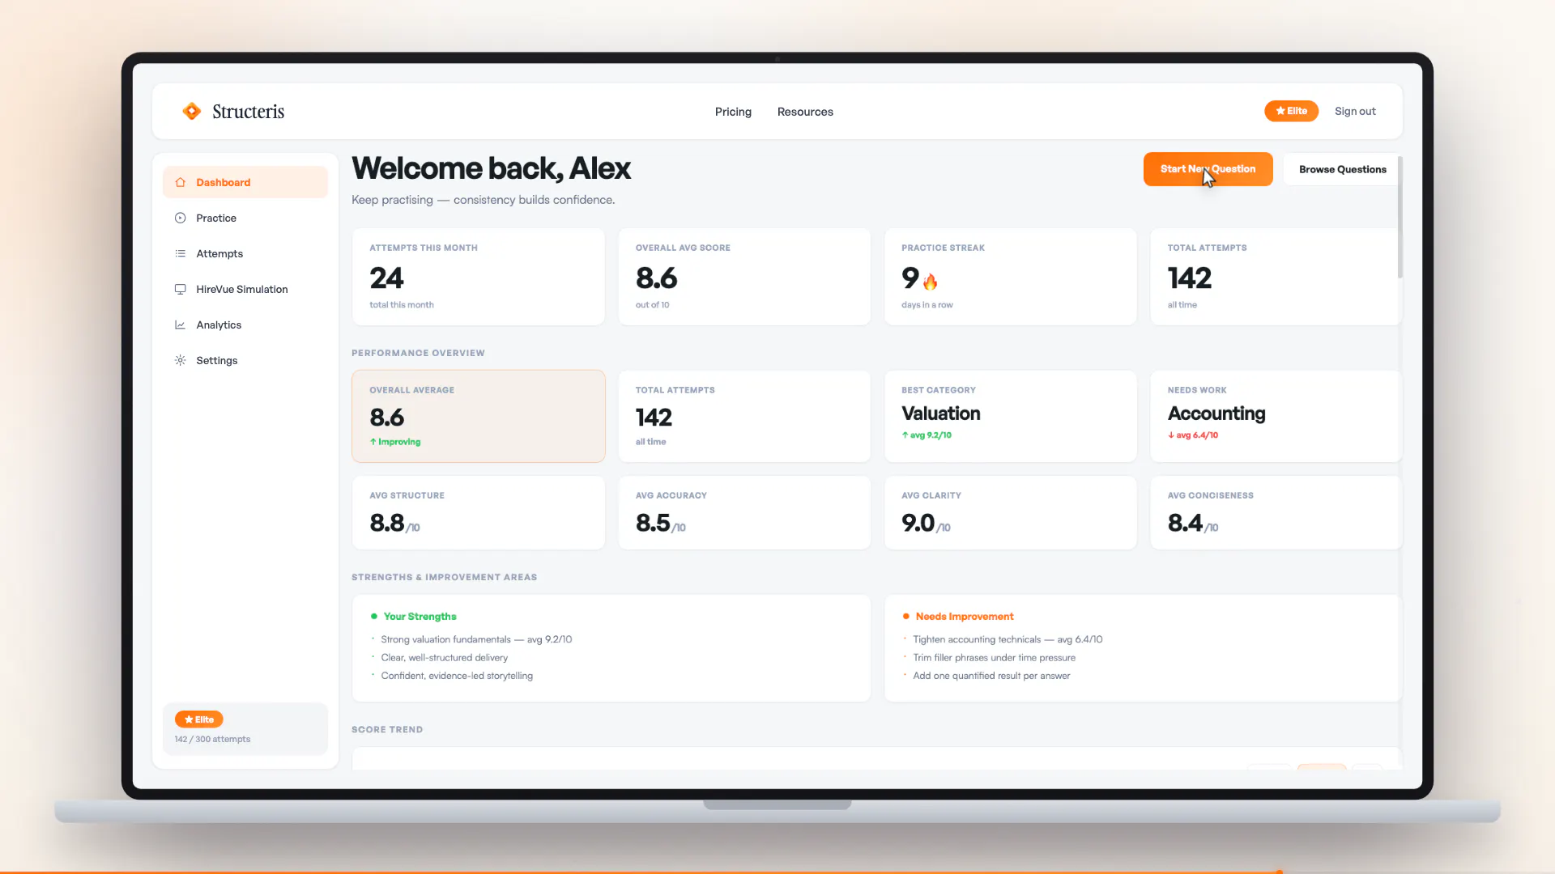
Task: Click 'Strengths & Improvement Areas' section label
Action: pos(444,578)
